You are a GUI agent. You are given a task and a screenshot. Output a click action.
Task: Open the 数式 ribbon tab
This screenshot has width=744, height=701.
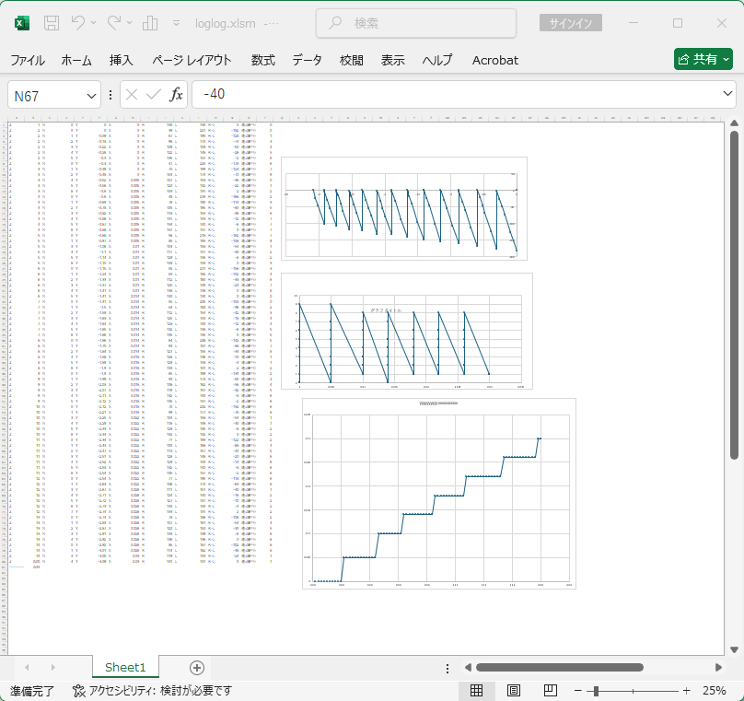point(262,60)
